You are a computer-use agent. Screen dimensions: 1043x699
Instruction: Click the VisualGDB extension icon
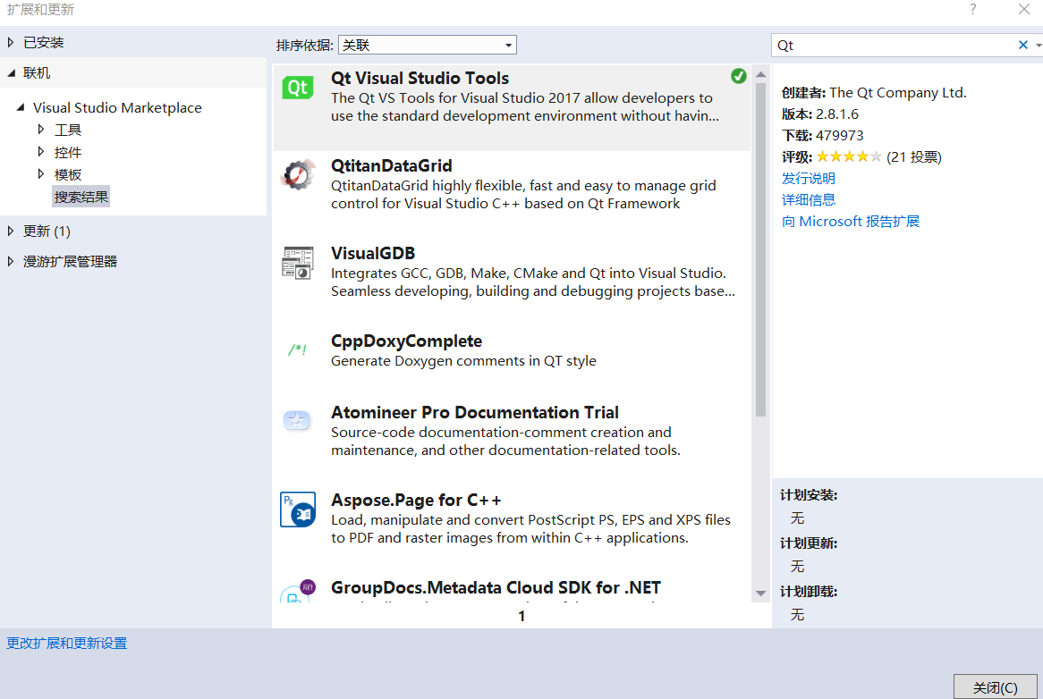(x=297, y=263)
